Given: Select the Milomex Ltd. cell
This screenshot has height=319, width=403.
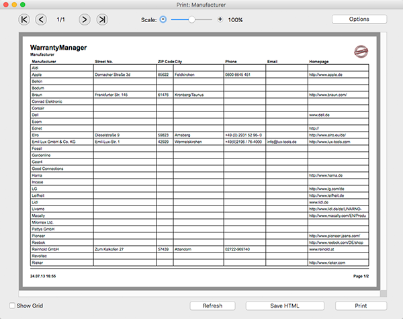Looking at the screenshot, I should point(62,222).
